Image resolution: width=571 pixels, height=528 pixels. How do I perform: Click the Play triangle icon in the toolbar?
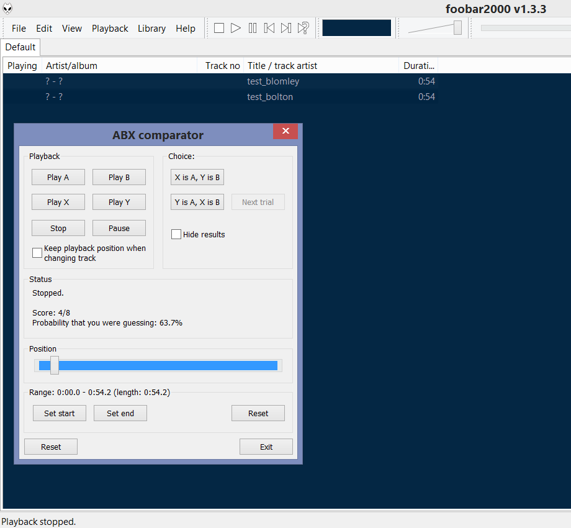(236, 28)
